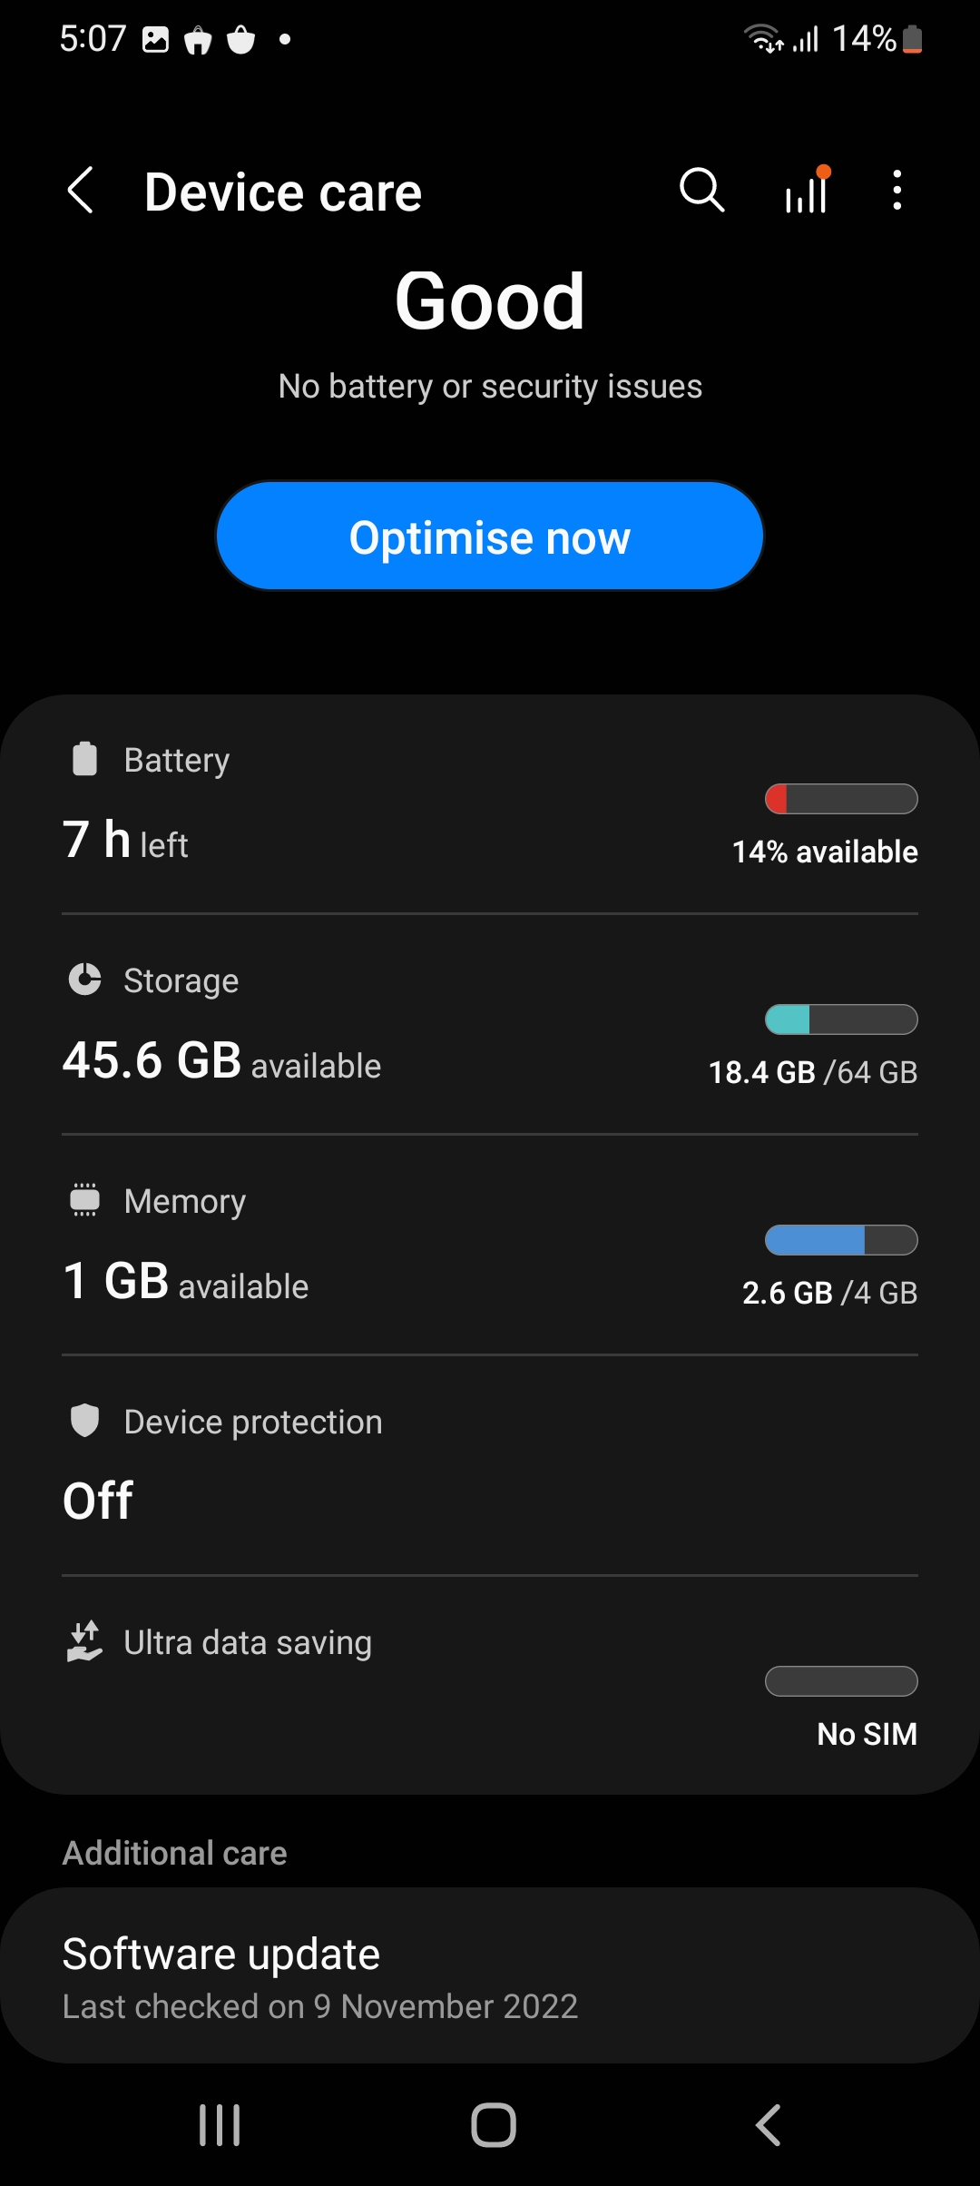Tap the back arrow beside Device care
This screenshot has height=2186, width=980.
(81, 191)
